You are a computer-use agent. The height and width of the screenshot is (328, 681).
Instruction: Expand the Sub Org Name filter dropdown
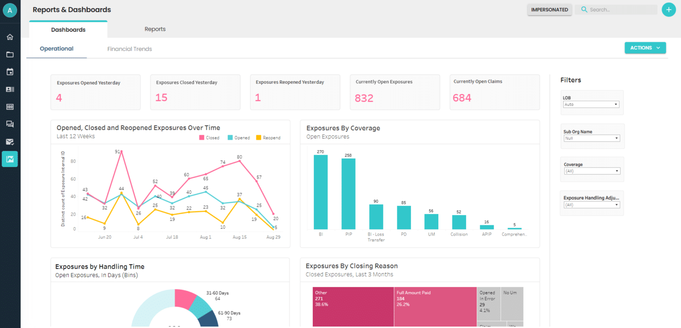[591, 138]
